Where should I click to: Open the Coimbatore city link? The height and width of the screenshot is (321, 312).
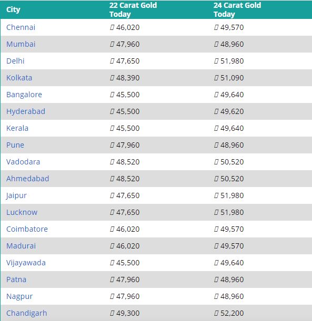click(x=27, y=229)
